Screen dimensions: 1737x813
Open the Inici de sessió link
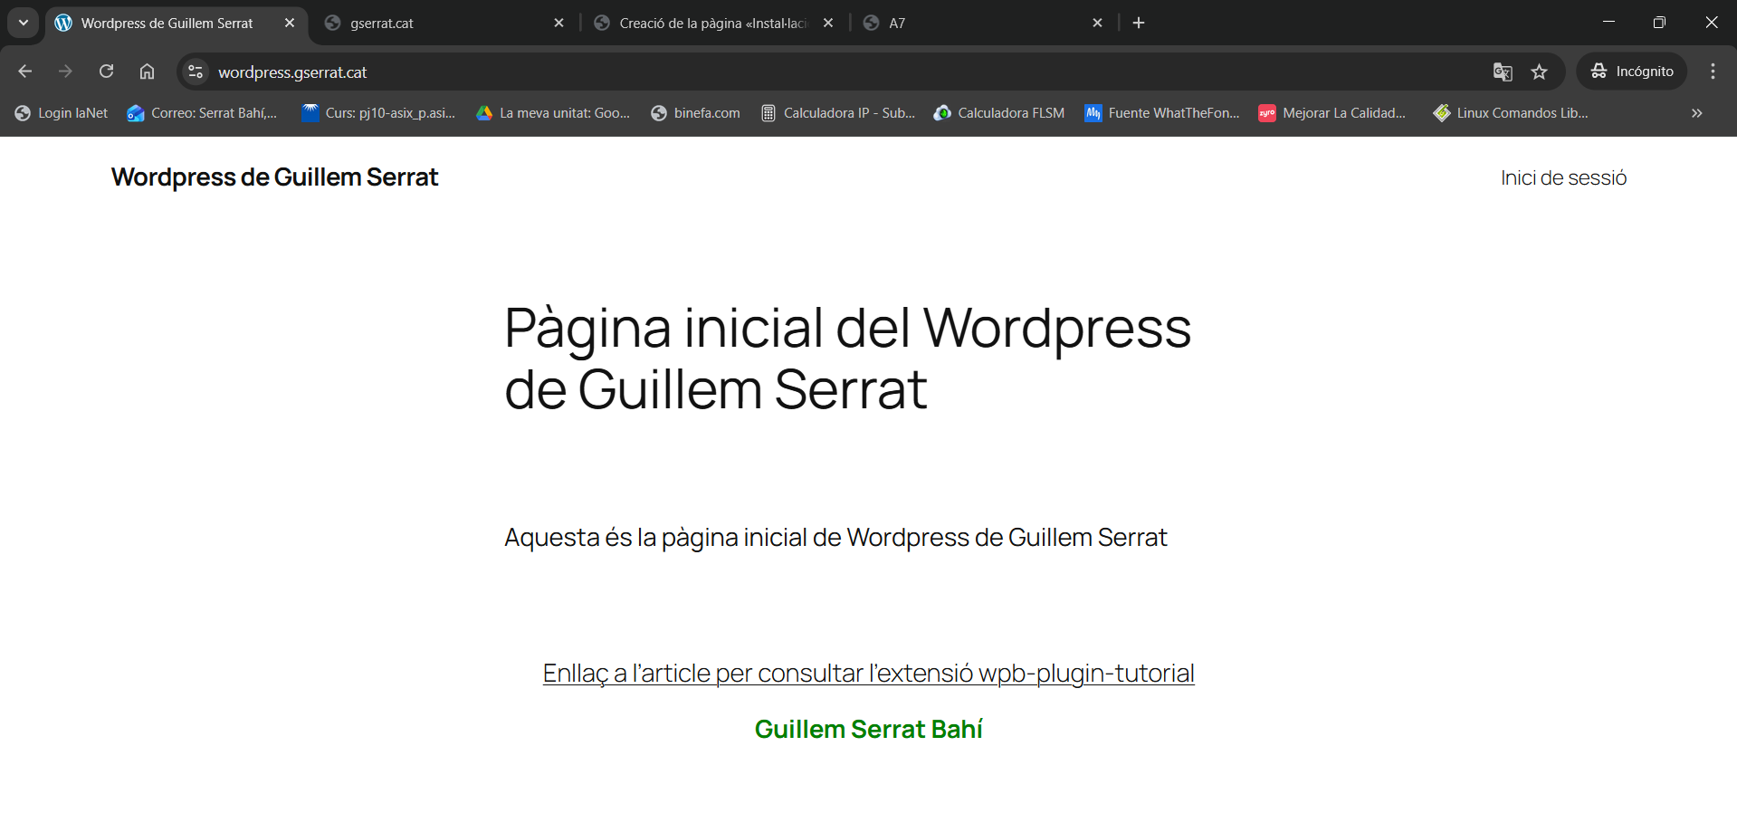pyautogui.click(x=1563, y=177)
